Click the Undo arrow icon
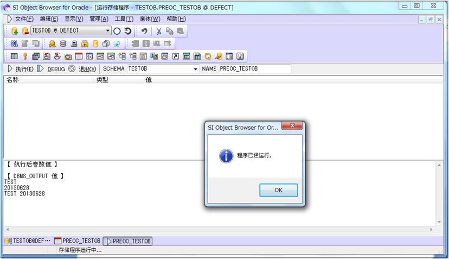 coord(144,31)
